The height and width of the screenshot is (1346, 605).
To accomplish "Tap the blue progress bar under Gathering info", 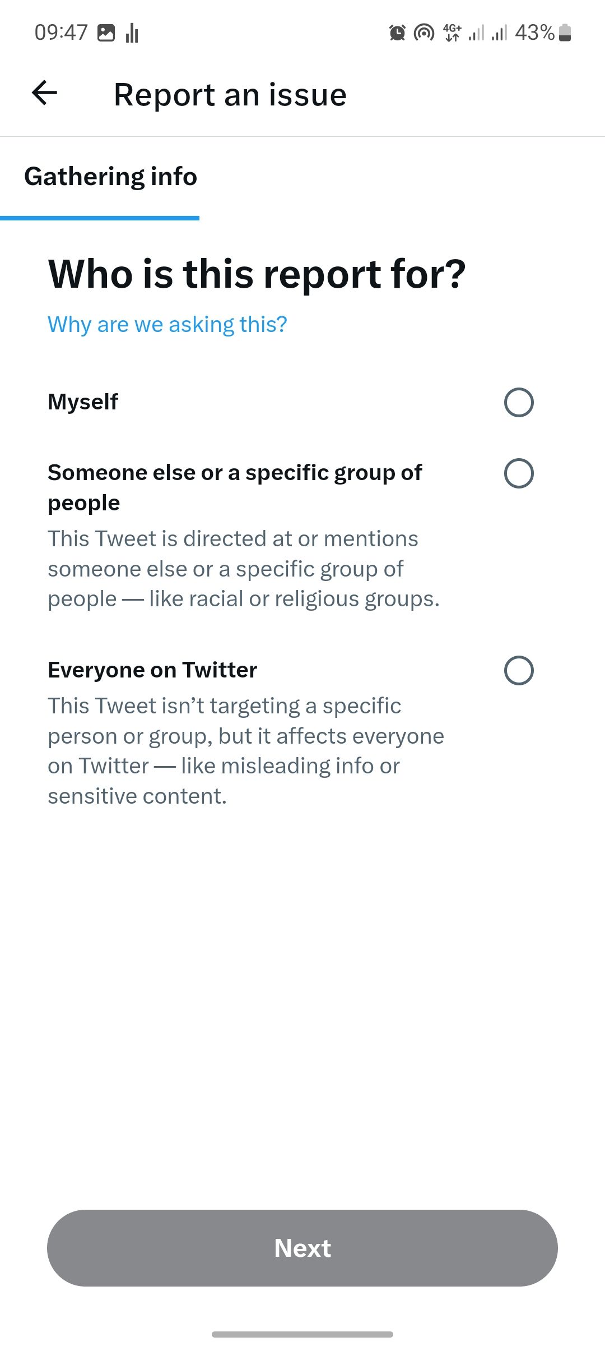I will point(100,218).
